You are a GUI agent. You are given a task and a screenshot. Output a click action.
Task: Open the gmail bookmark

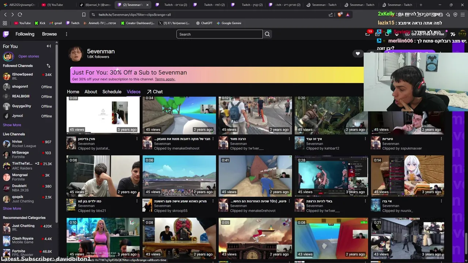pyautogui.click(x=55, y=23)
